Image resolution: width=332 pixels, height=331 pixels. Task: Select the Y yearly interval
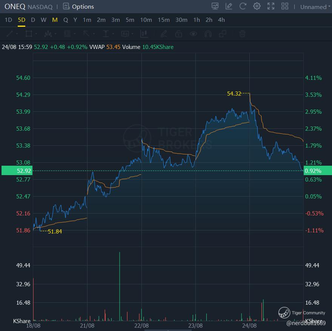click(75, 20)
